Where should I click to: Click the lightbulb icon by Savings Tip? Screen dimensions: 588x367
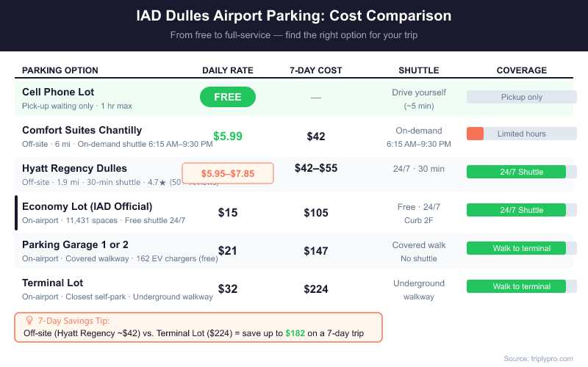click(29, 321)
